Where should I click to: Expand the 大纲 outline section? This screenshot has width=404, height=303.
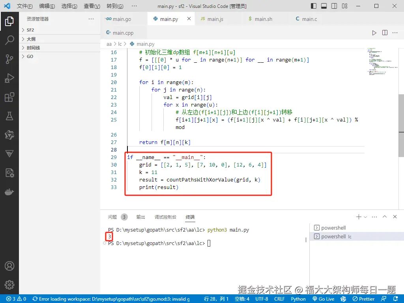(60, 39)
